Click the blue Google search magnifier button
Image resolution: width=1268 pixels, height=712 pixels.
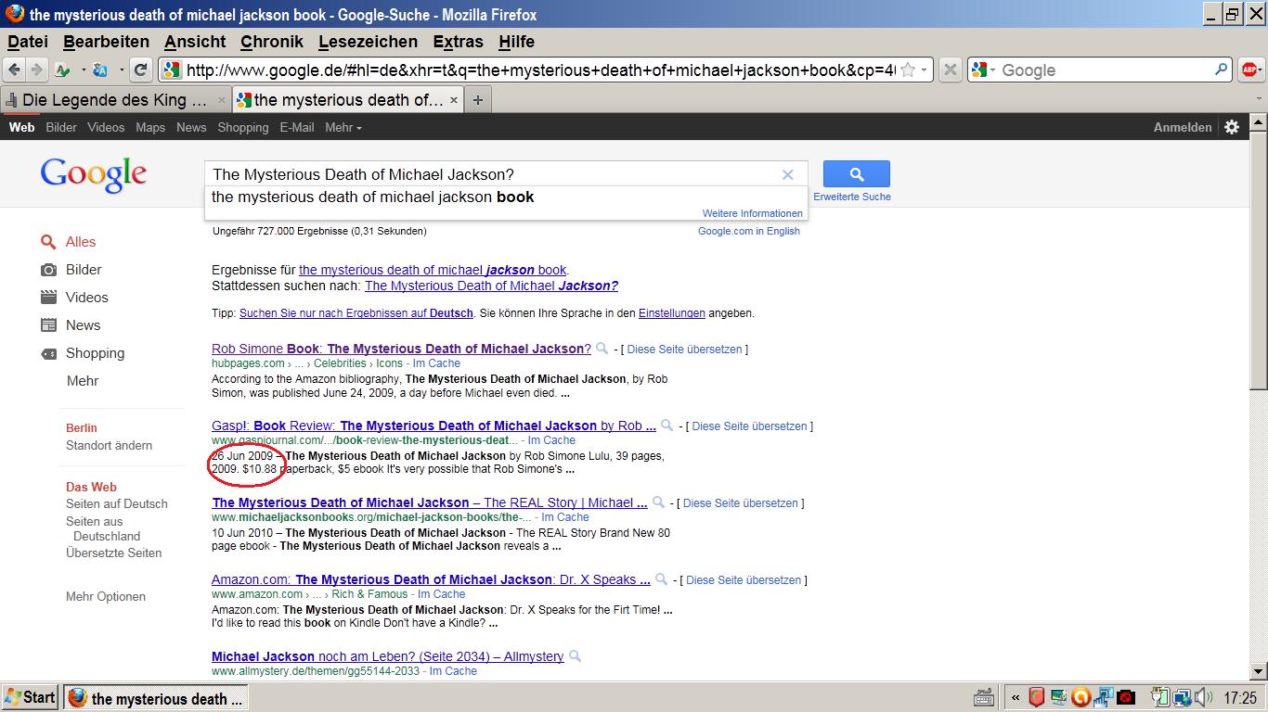(857, 173)
